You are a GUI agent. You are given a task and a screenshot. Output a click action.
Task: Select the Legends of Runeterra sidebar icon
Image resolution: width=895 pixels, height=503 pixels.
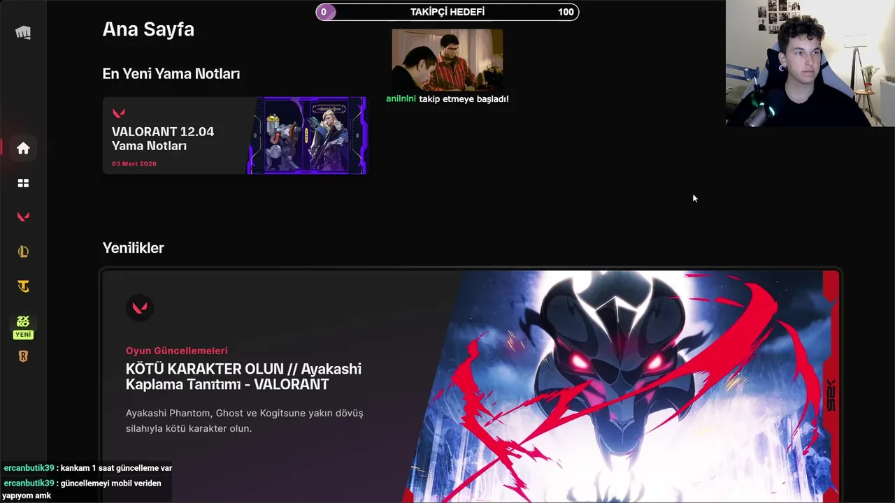23,356
